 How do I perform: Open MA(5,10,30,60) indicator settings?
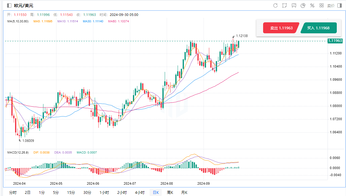coord(18,21)
